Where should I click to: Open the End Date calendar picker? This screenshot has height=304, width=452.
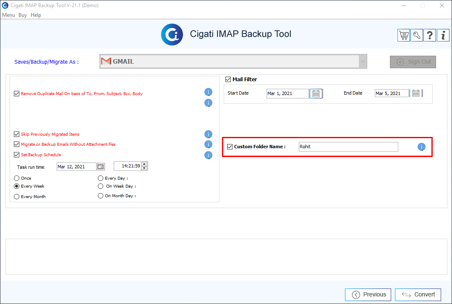(415, 93)
